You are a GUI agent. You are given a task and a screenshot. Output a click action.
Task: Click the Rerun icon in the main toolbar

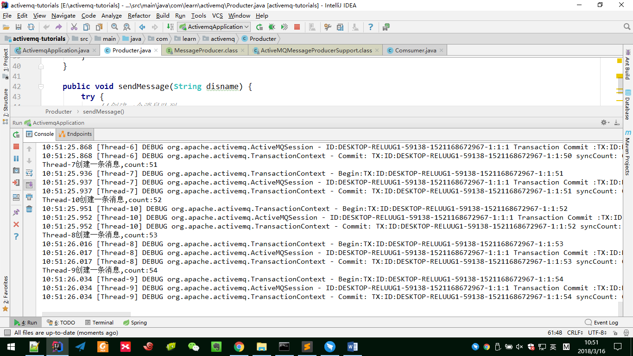click(x=260, y=27)
